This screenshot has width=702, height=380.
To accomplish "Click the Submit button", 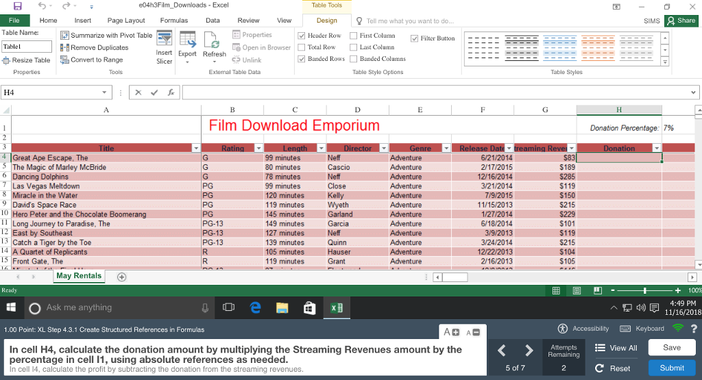I will [x=672, y=368].
